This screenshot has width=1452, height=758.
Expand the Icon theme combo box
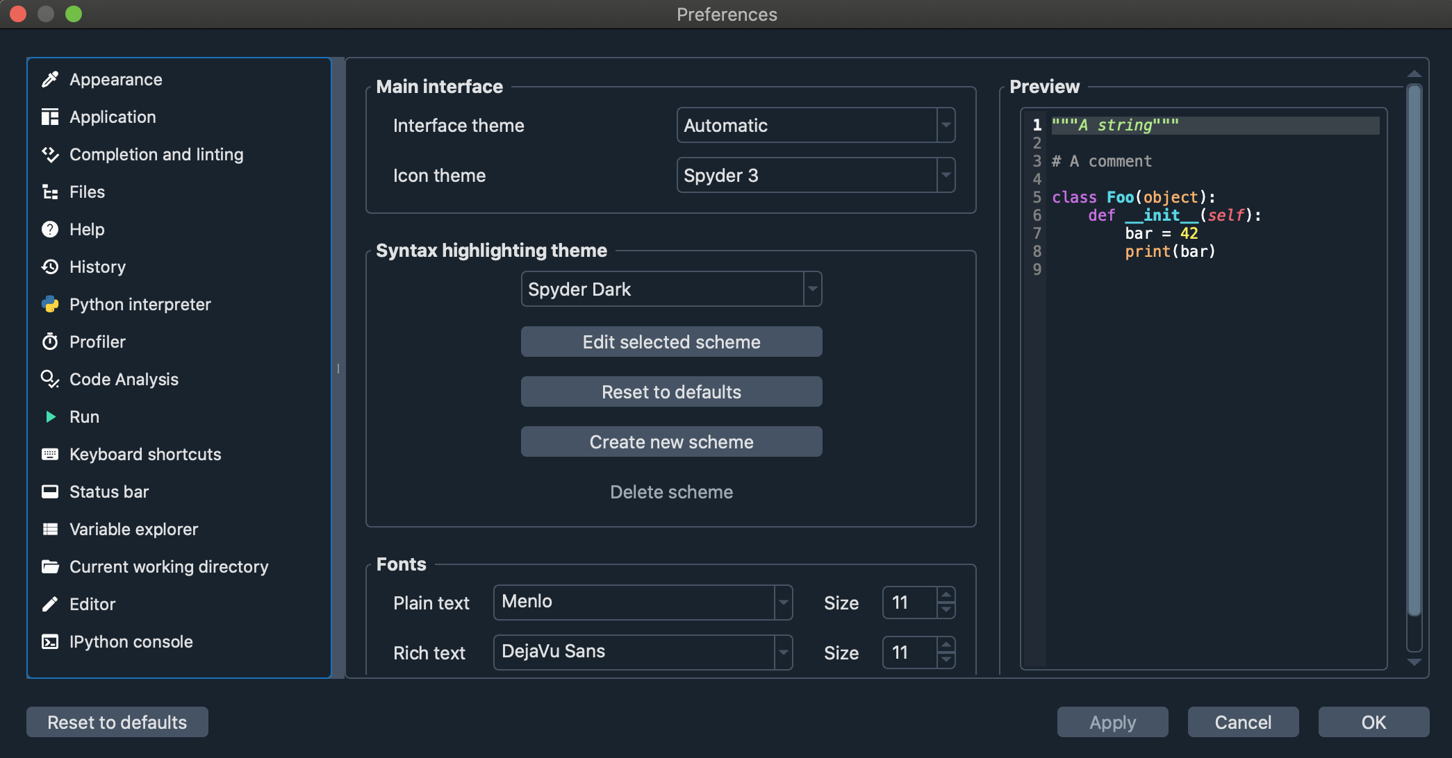click(815, 176)
